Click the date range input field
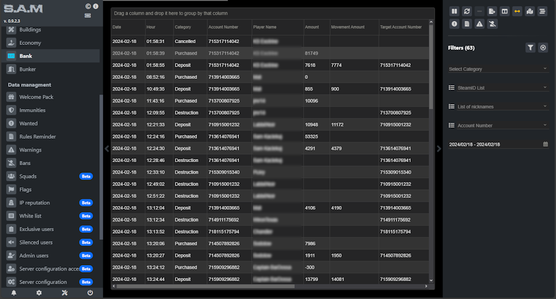Image resolution: width=556 pixels, height=299 pixels. (494, 144)
